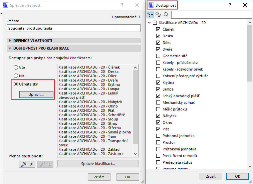253x184 pixels.
Task: Select the Vše radio option
Action: pos(16,68)
